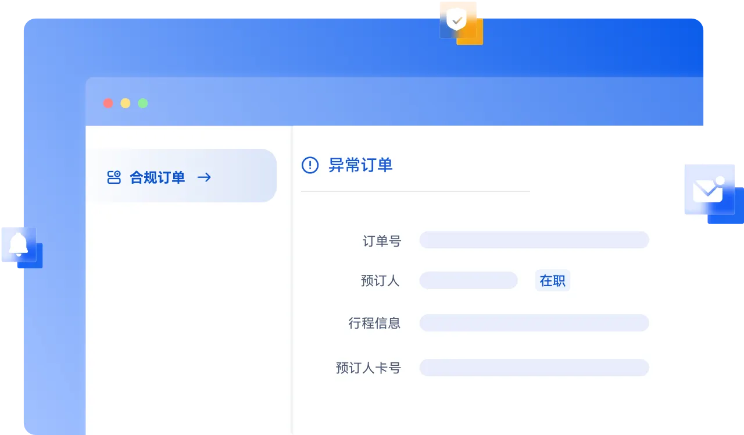Open the mail envelope icon
The height and width of the screenshot is (435, 744).
(x=707, y=190)
